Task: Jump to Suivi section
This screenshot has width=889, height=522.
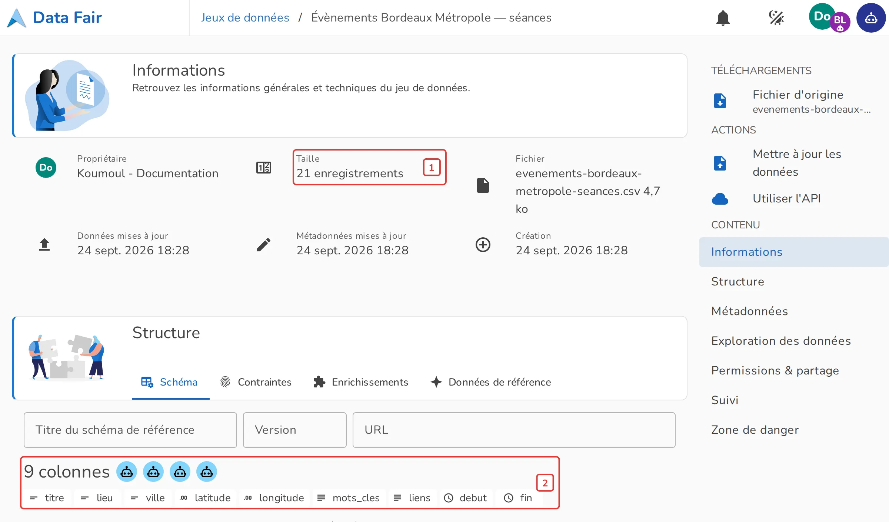Action: pos(794,400)
